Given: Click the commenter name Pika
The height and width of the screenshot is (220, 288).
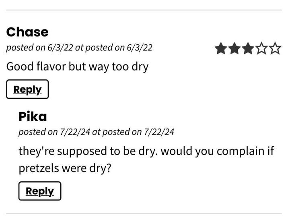Looking at the screenshot, I should (x=33, y=117).
